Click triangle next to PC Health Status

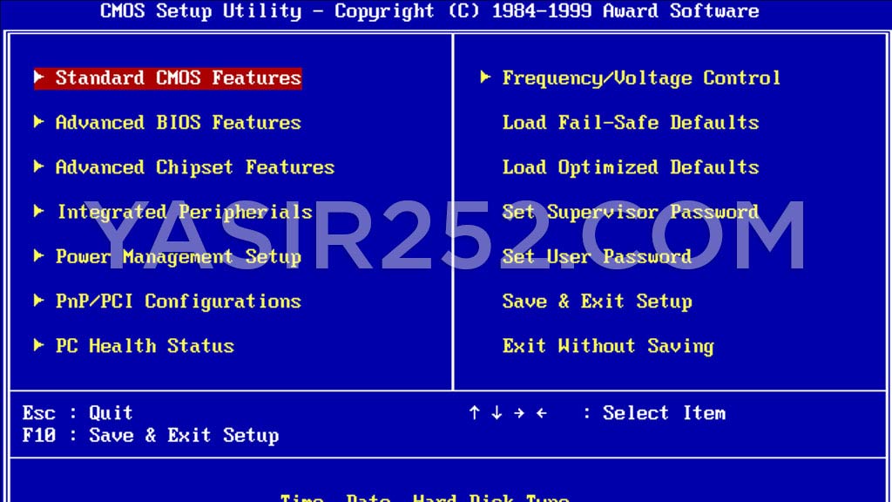click(39, 345)
